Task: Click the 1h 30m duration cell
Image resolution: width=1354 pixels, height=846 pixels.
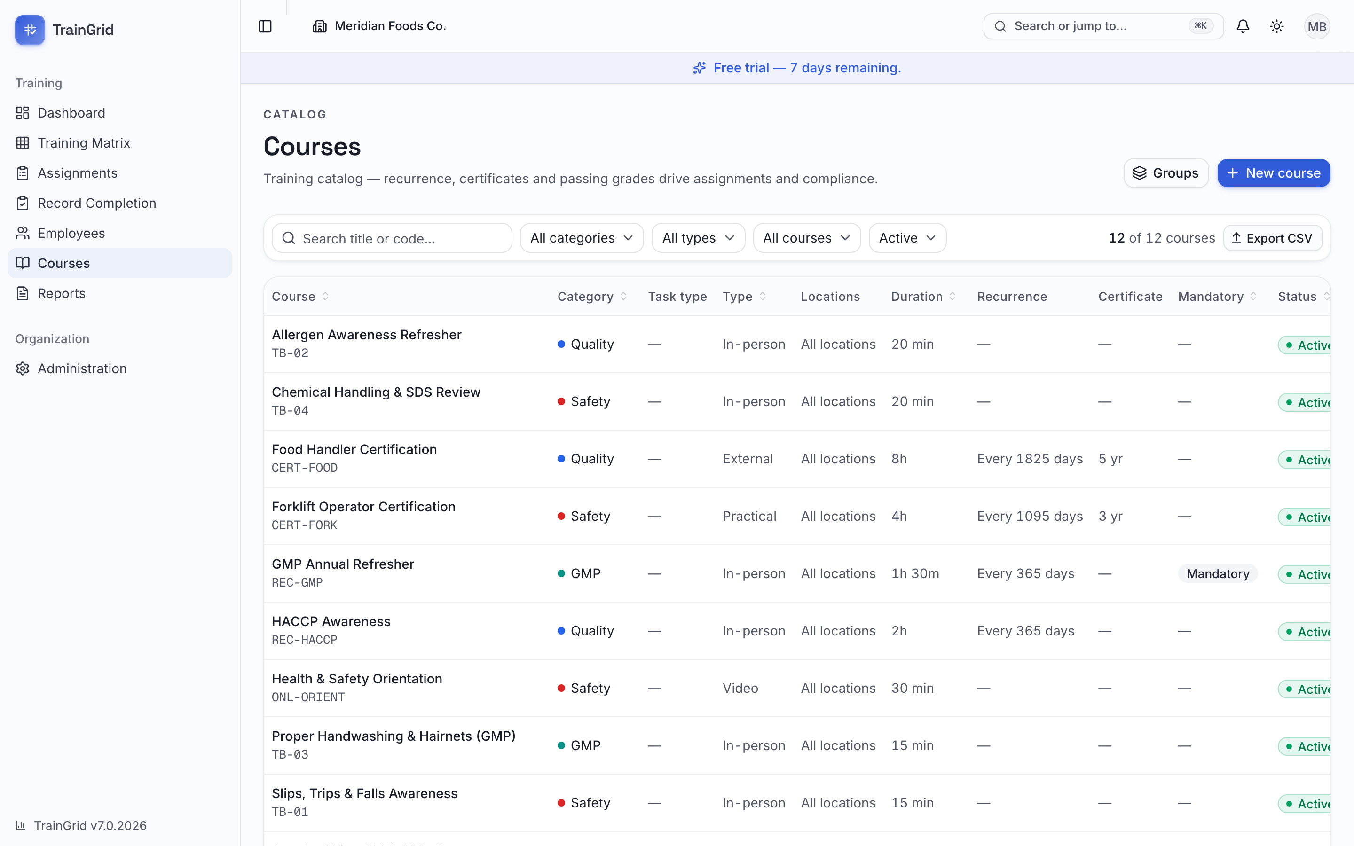Action: point(915,573)
